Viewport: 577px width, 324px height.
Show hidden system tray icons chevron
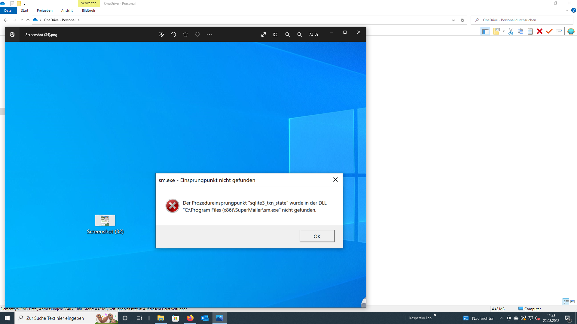click(x=502, y=318)
